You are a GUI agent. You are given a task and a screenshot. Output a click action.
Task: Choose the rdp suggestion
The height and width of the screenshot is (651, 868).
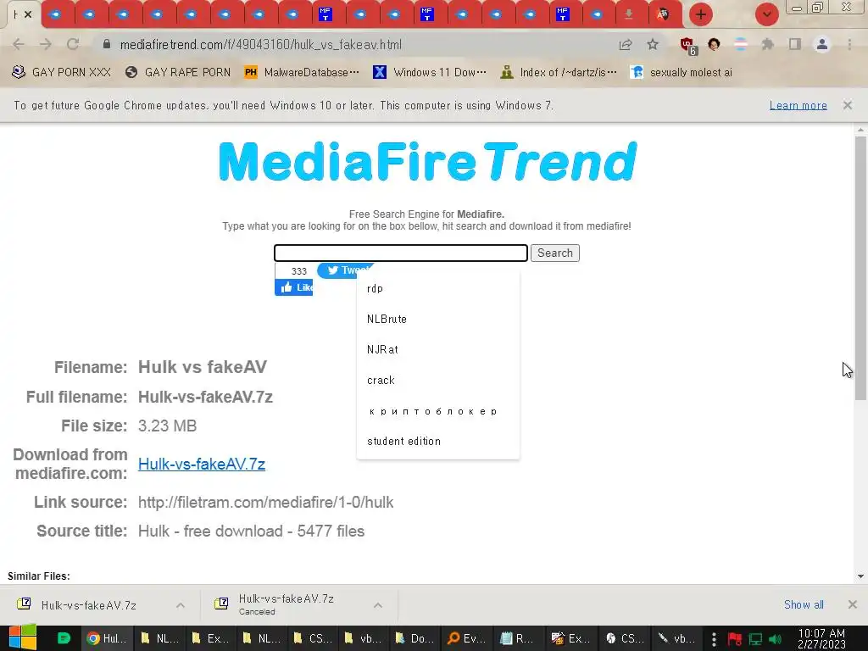click(x=438, y=288)
